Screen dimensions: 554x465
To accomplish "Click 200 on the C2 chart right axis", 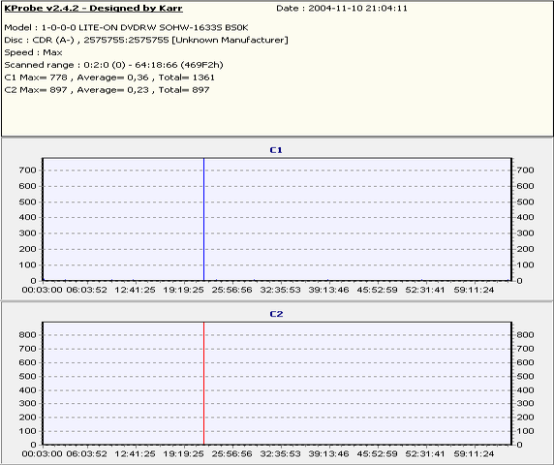I will tap(525, 418).
